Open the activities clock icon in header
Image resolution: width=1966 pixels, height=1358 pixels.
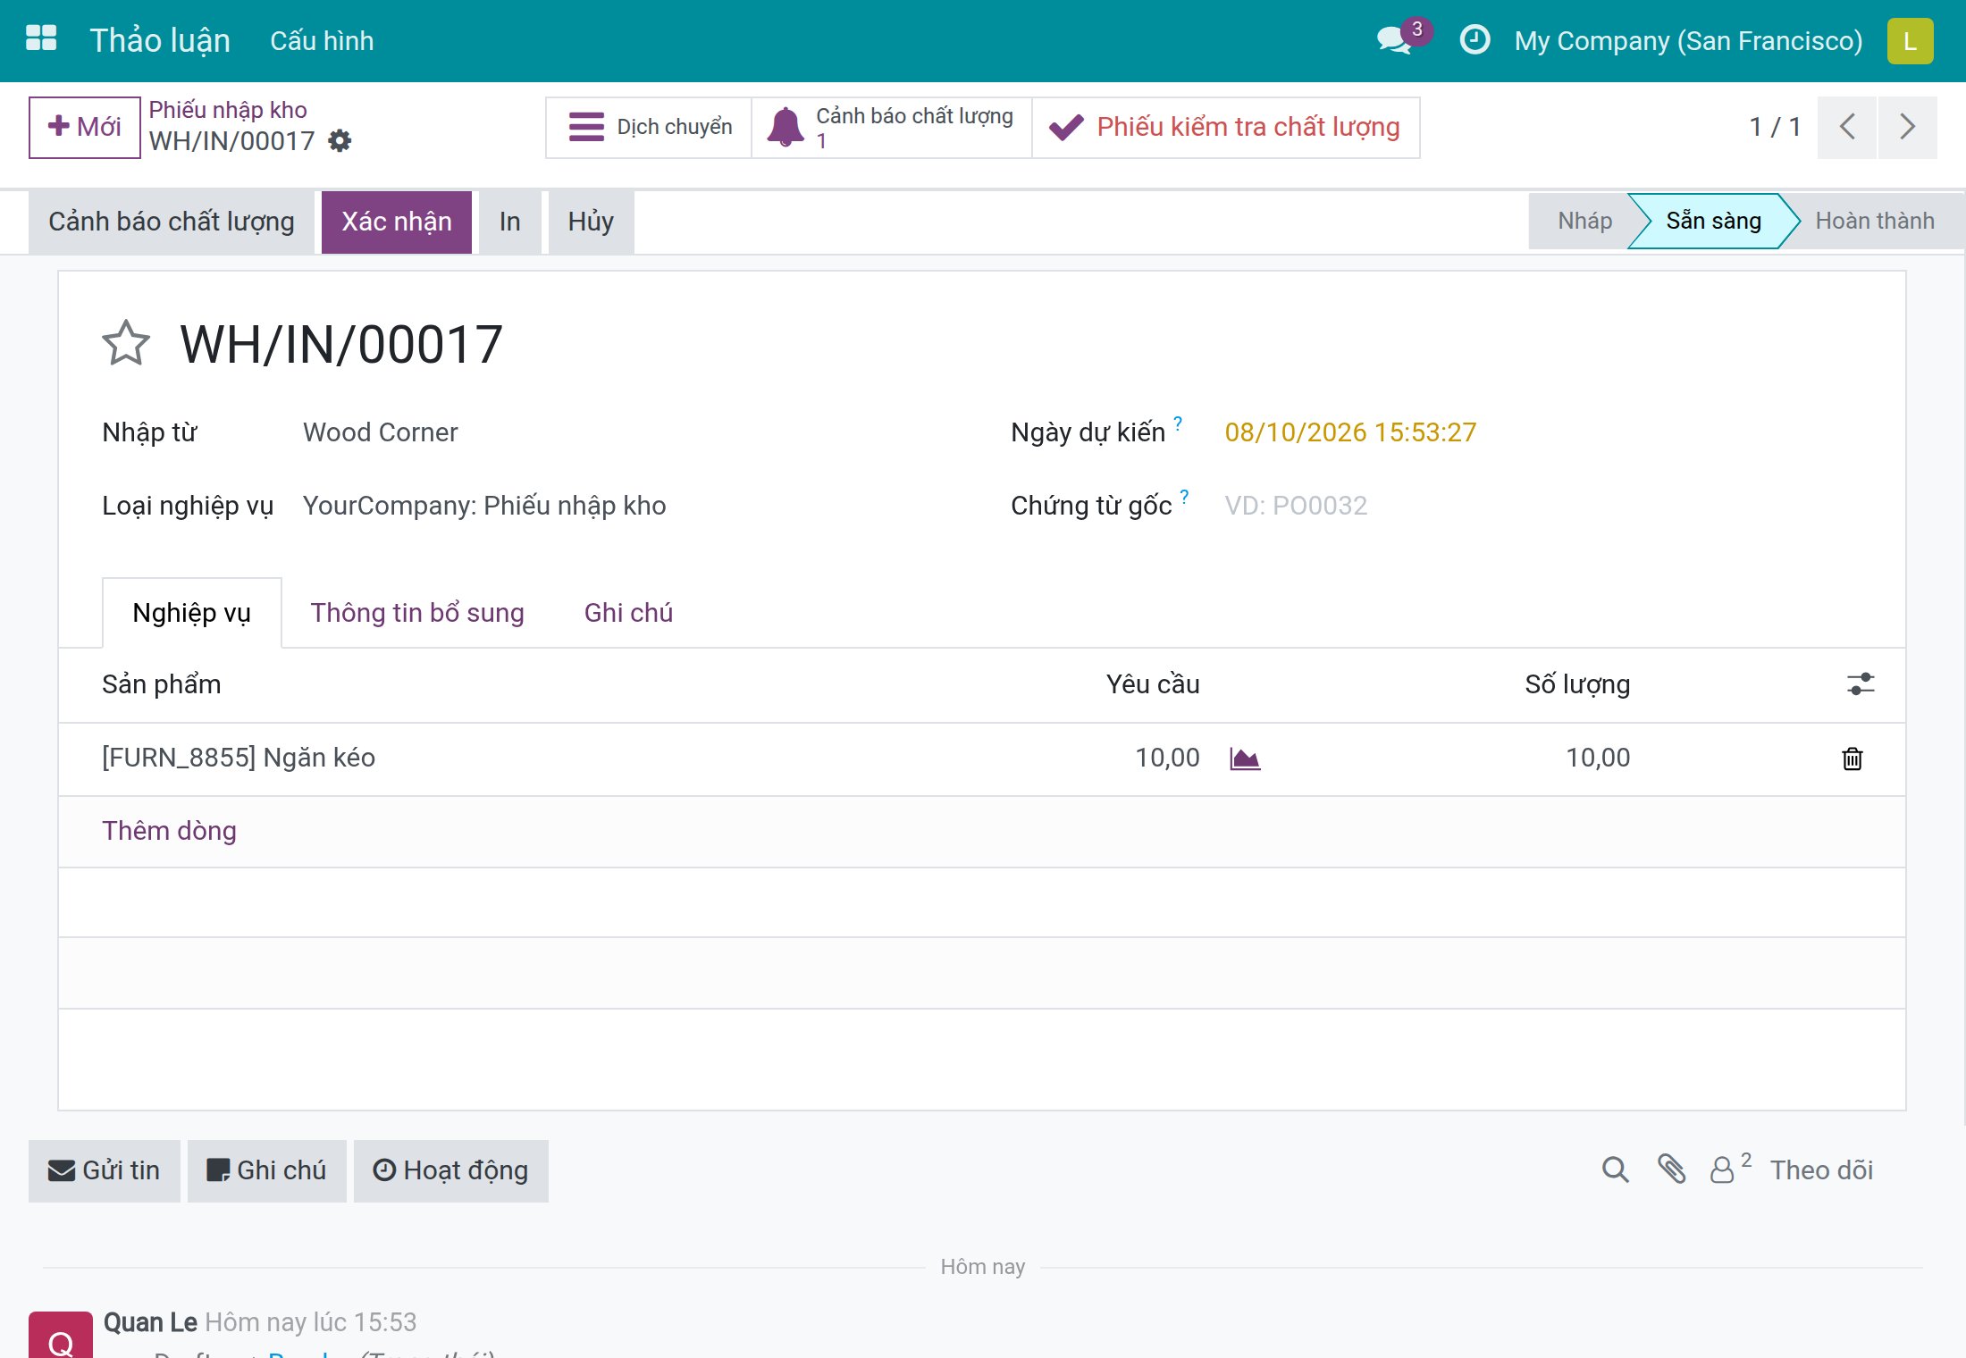tap(1474, 39)
